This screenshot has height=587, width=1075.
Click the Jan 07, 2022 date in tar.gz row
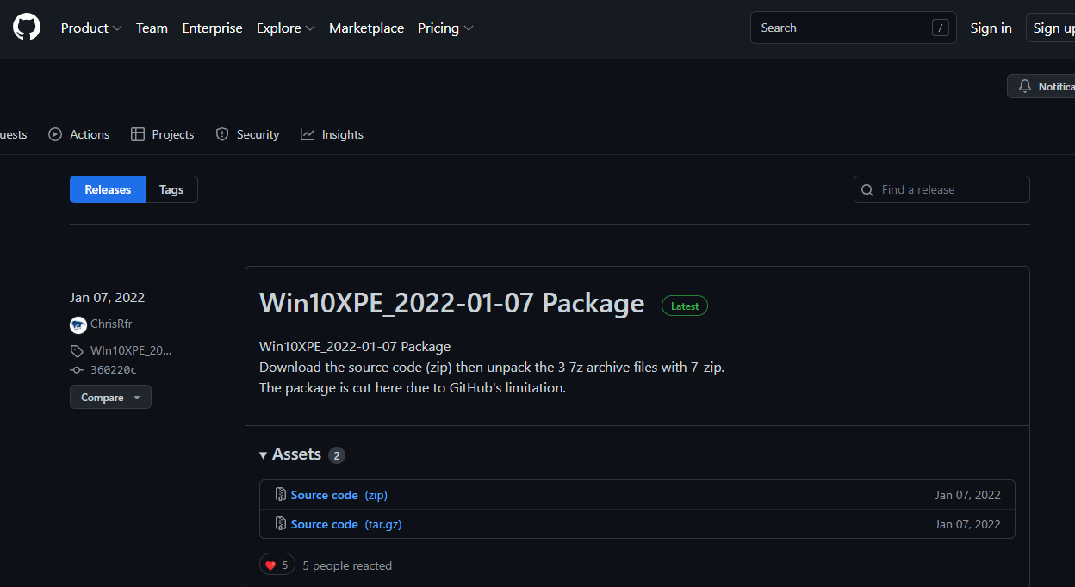(968, 524)
